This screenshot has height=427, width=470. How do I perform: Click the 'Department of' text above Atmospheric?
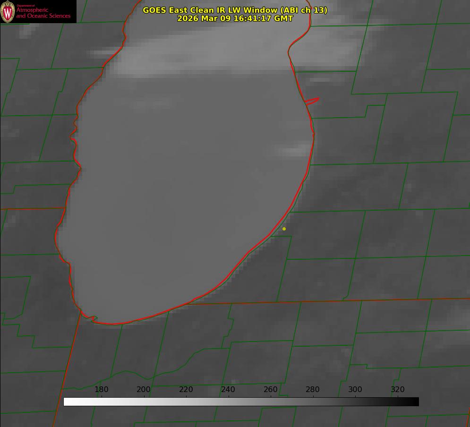(26, 5)
